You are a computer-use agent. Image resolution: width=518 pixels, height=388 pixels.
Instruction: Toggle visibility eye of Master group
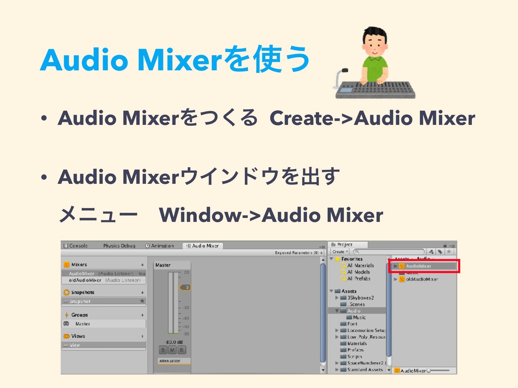coord(66,324)
